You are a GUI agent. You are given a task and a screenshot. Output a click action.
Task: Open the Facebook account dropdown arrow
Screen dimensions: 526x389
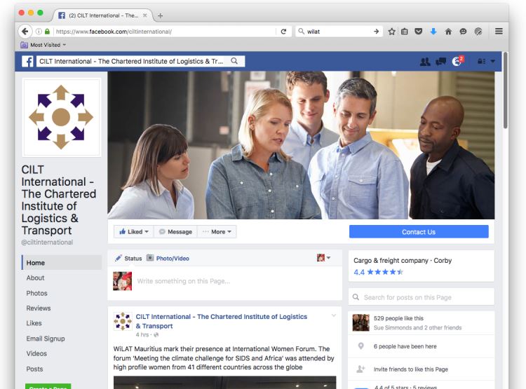(493, 62)
